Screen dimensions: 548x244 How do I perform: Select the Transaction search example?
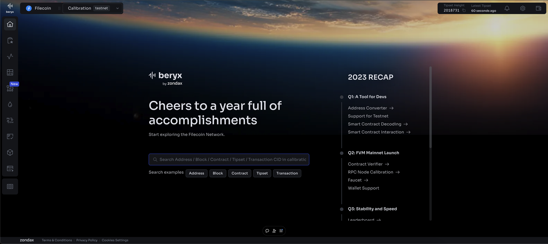click(x=287, y=173)
